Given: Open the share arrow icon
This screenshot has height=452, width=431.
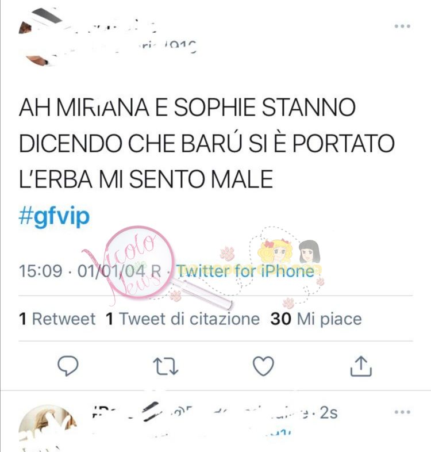Looking at the screenshot, I should pyautogui.click(x=361, y=366).
